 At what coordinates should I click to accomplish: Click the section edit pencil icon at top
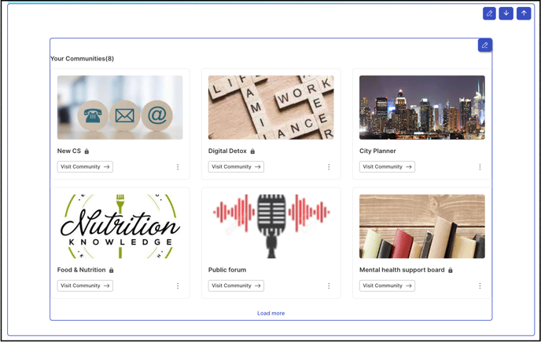(x=489, y=13)
